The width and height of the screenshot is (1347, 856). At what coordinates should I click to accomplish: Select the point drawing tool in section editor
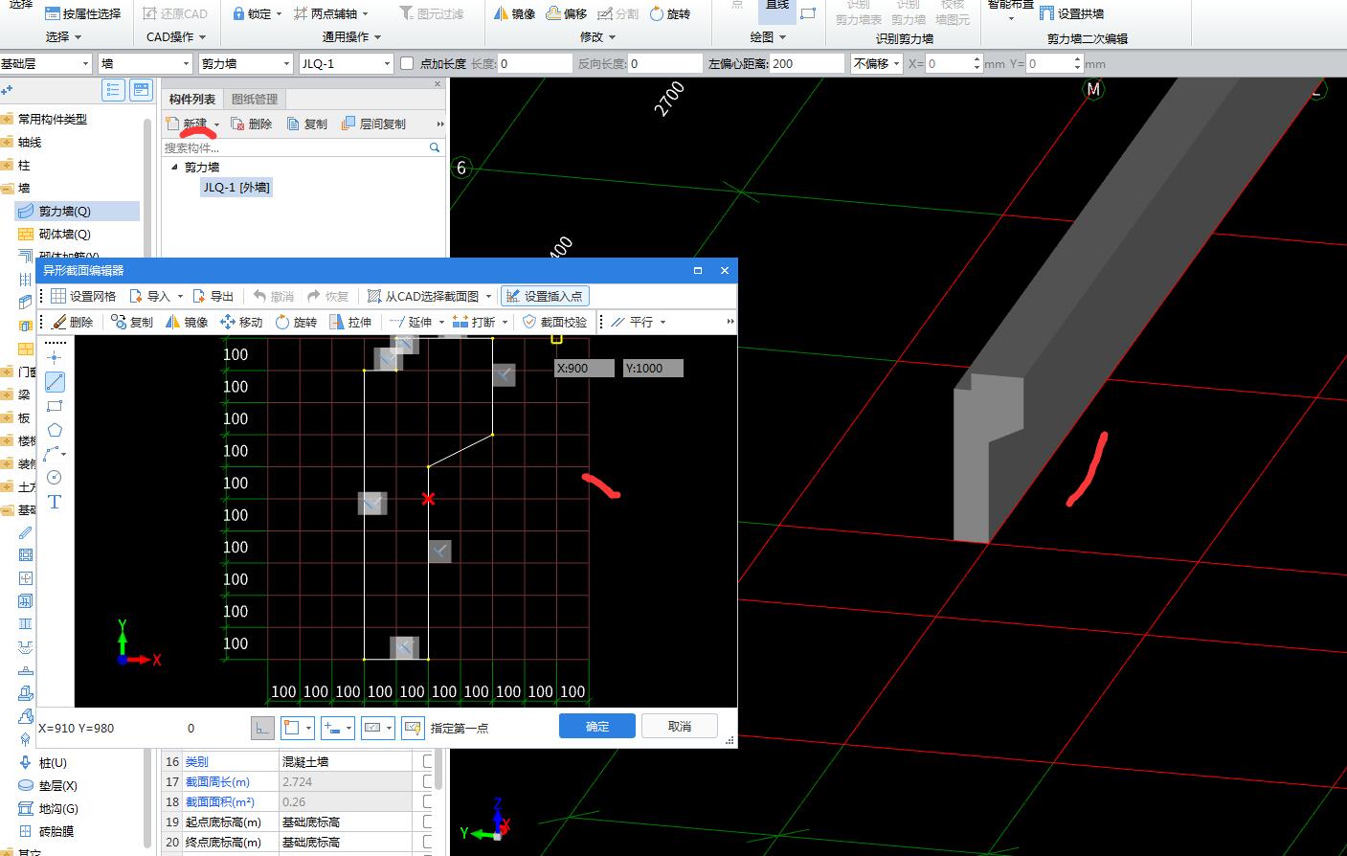[55, 357]
